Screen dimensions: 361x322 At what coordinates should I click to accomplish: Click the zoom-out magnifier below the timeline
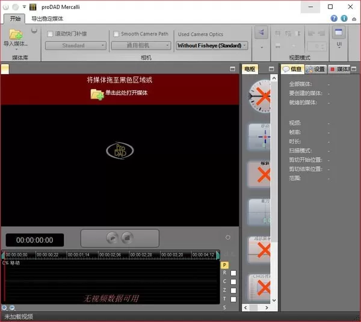[x=12, y=308]
